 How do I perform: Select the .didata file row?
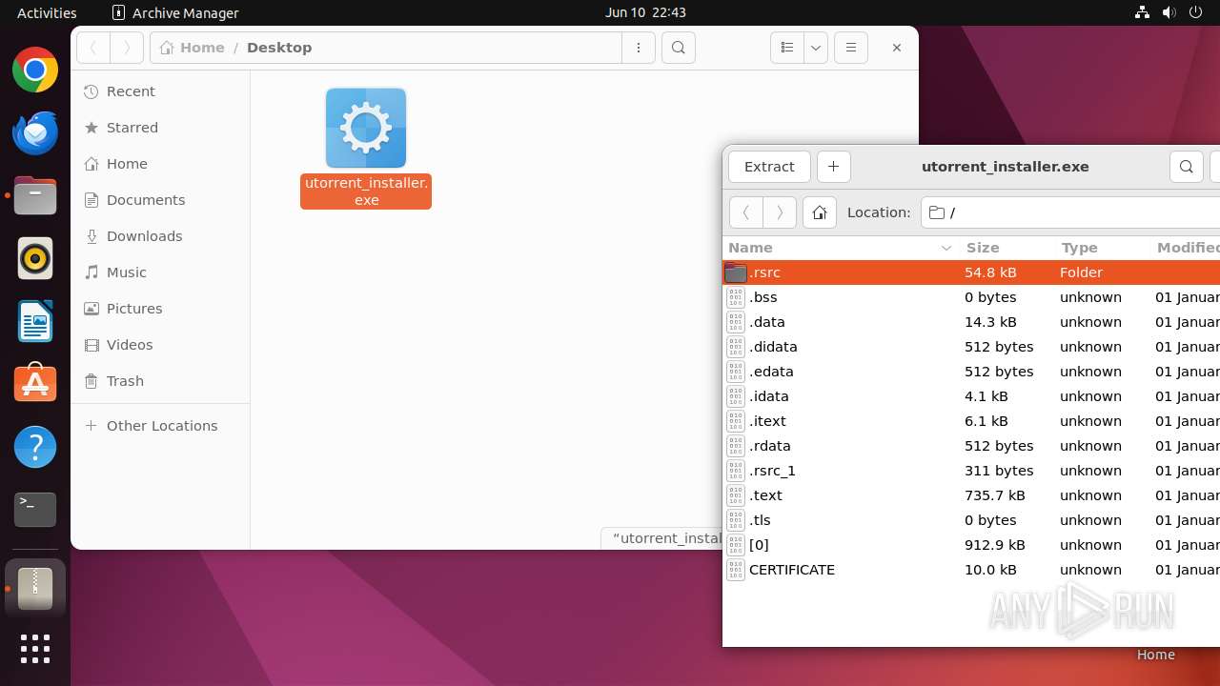[x=971, y=347]
